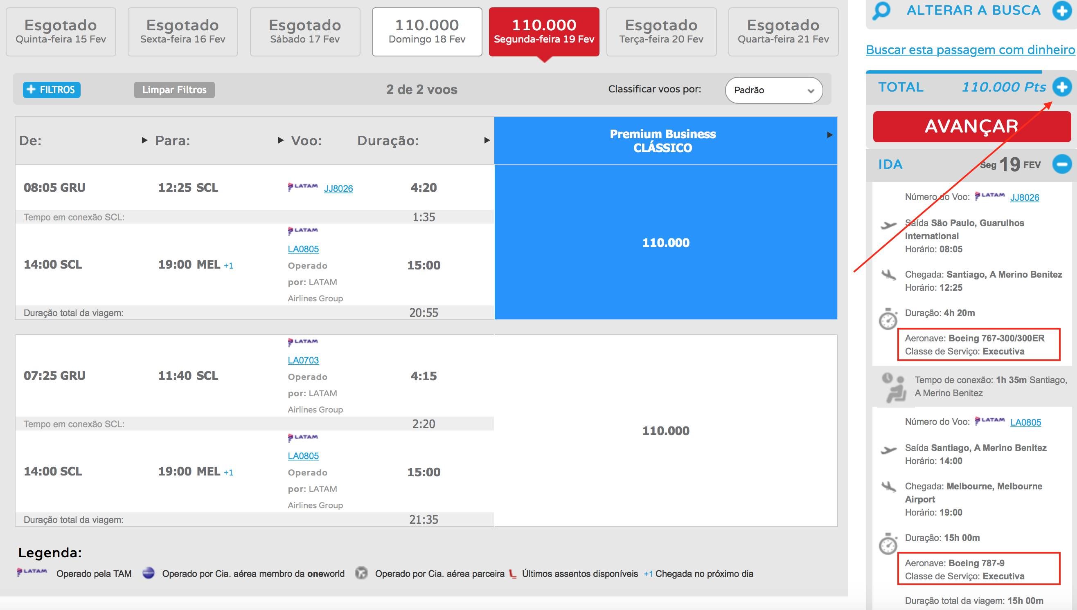Select the Quarta-feira 21 Fev sold-out tab

point(783,32)
